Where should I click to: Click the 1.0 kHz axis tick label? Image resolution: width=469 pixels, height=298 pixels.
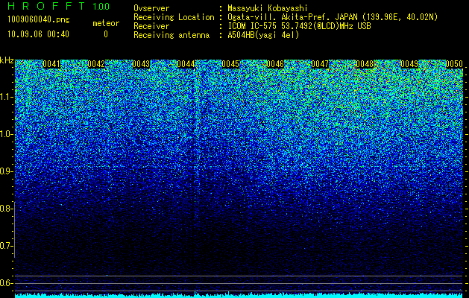coord(6,134)
